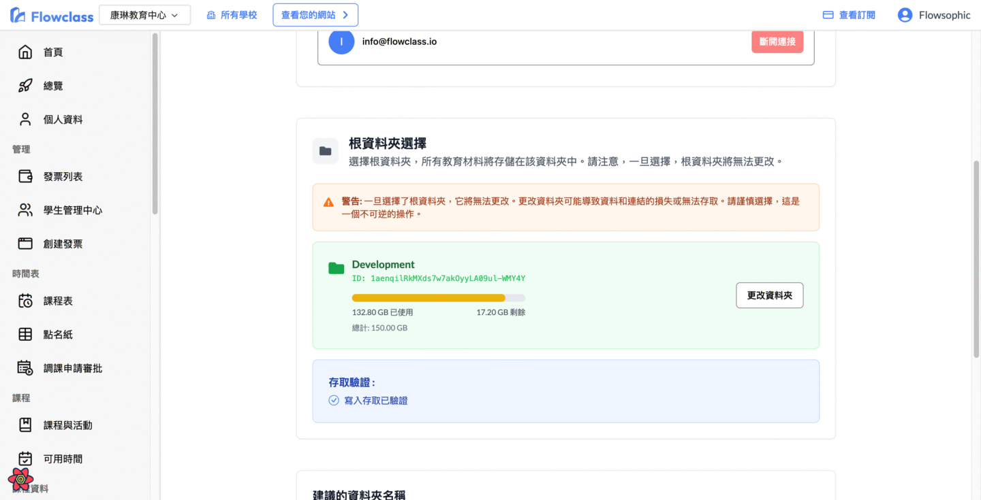Click the rocket icon beside 總覽

point(25,86)
